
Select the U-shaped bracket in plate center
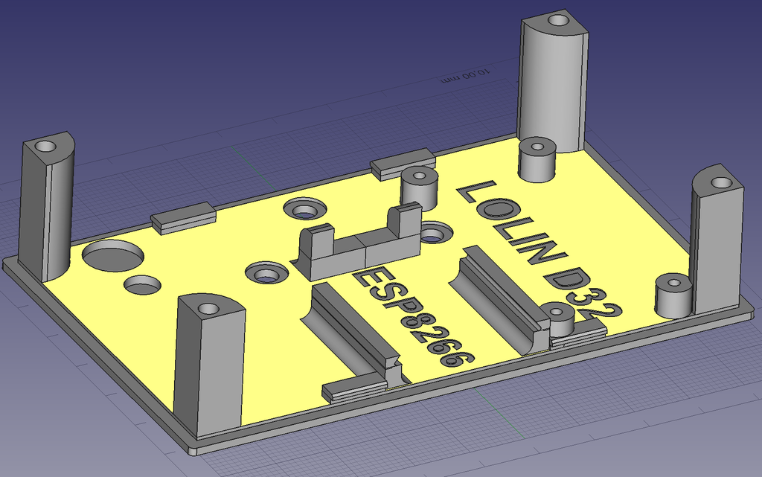tap(357, 241)
